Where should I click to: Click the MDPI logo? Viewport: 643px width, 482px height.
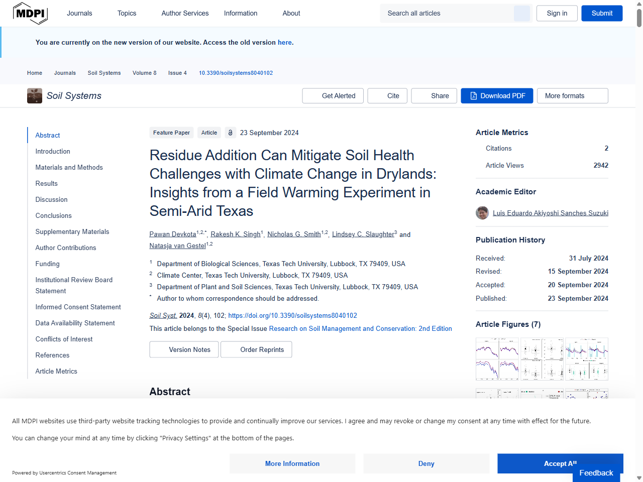coord(30,13)
